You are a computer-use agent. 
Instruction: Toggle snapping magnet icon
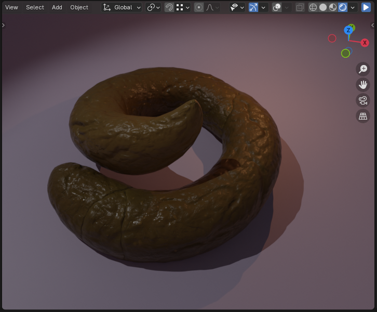[x=169, y=7]
